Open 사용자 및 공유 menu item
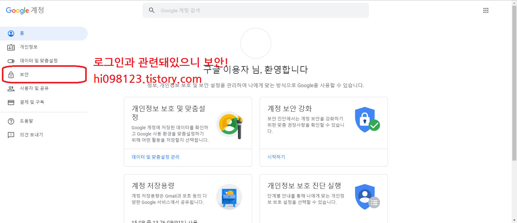Image resolution: width=517 pixels, height=223 pixels. pos(44,88)
